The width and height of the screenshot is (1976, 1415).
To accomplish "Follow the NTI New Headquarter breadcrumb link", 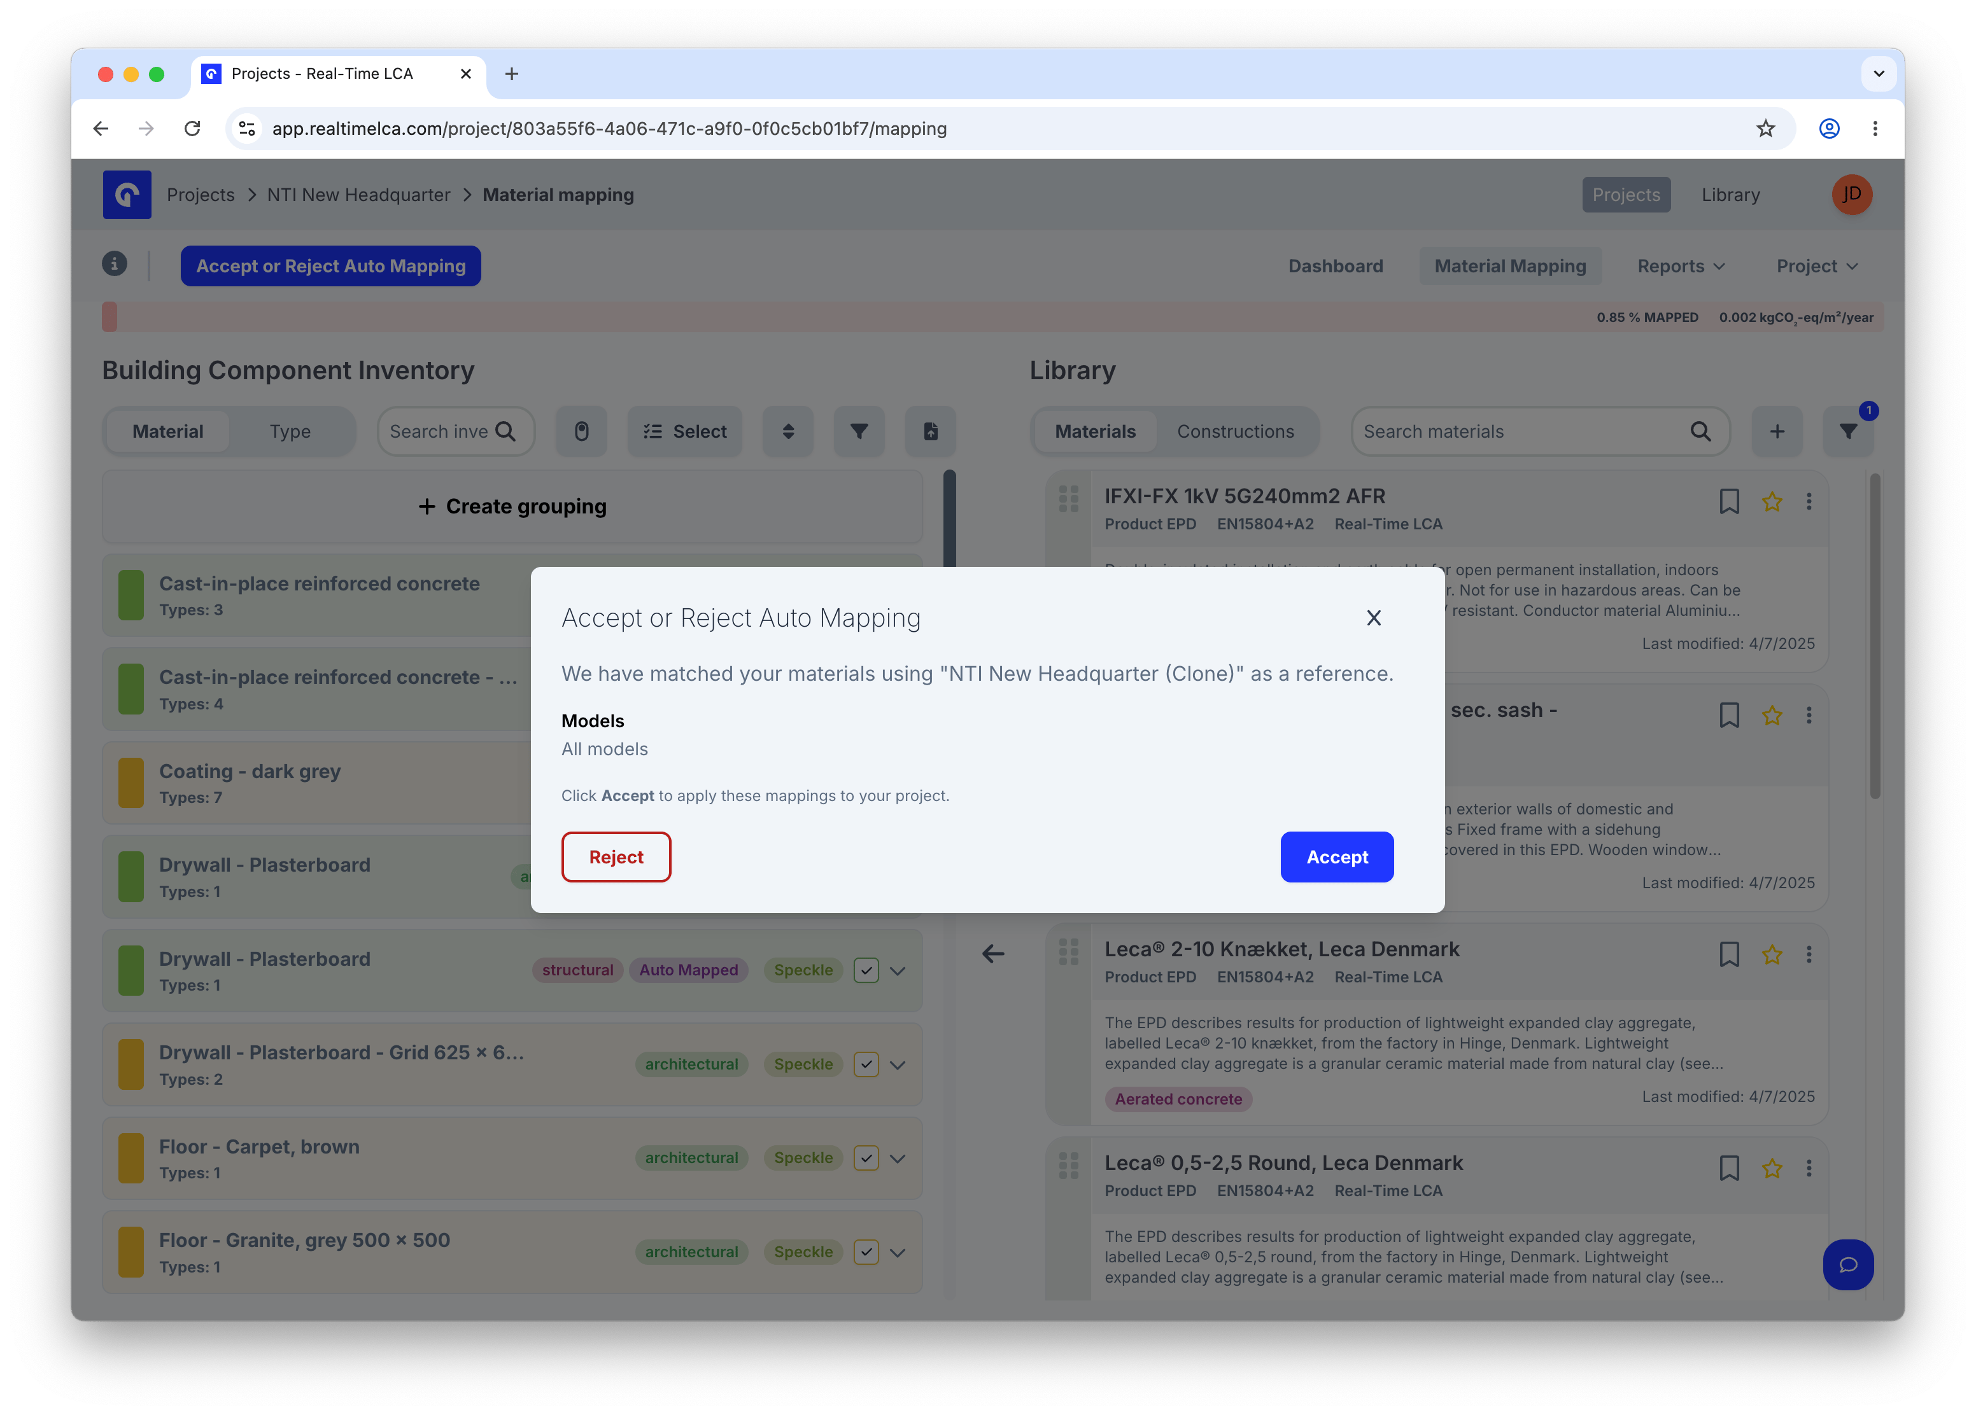I will coord(358,194).
